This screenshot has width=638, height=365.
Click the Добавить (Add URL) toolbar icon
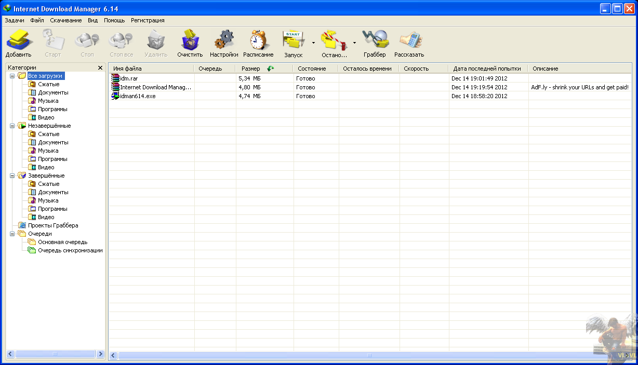(19, 40)
